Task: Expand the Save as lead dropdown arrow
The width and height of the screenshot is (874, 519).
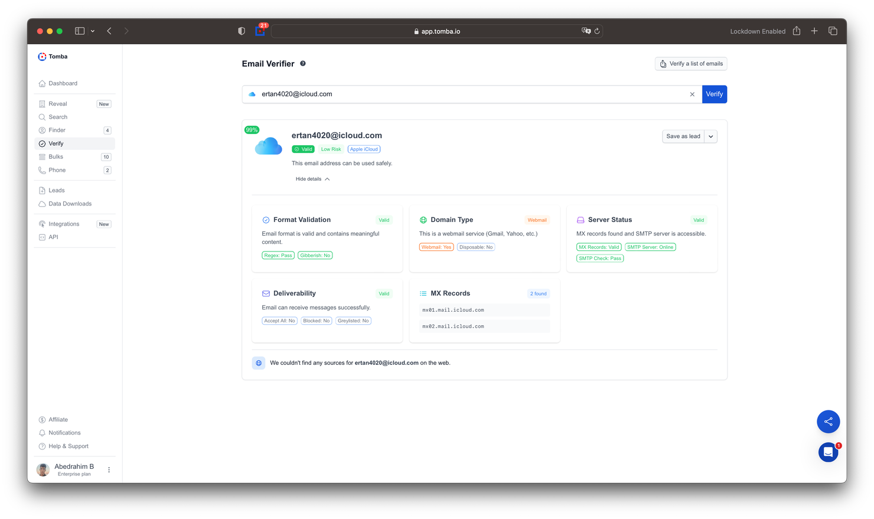Action: [x=710, y=136]
